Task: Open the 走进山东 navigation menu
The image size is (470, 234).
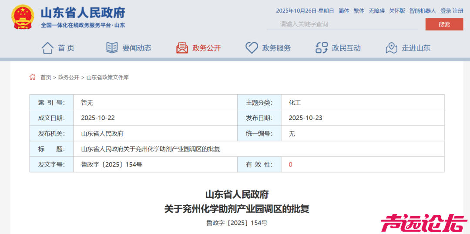Action: tap(416, 48)
